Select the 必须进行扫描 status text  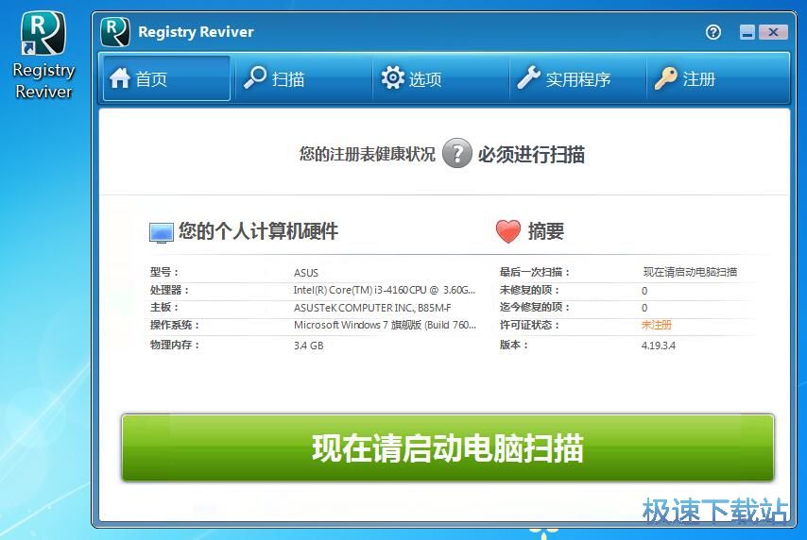point(531,154)
